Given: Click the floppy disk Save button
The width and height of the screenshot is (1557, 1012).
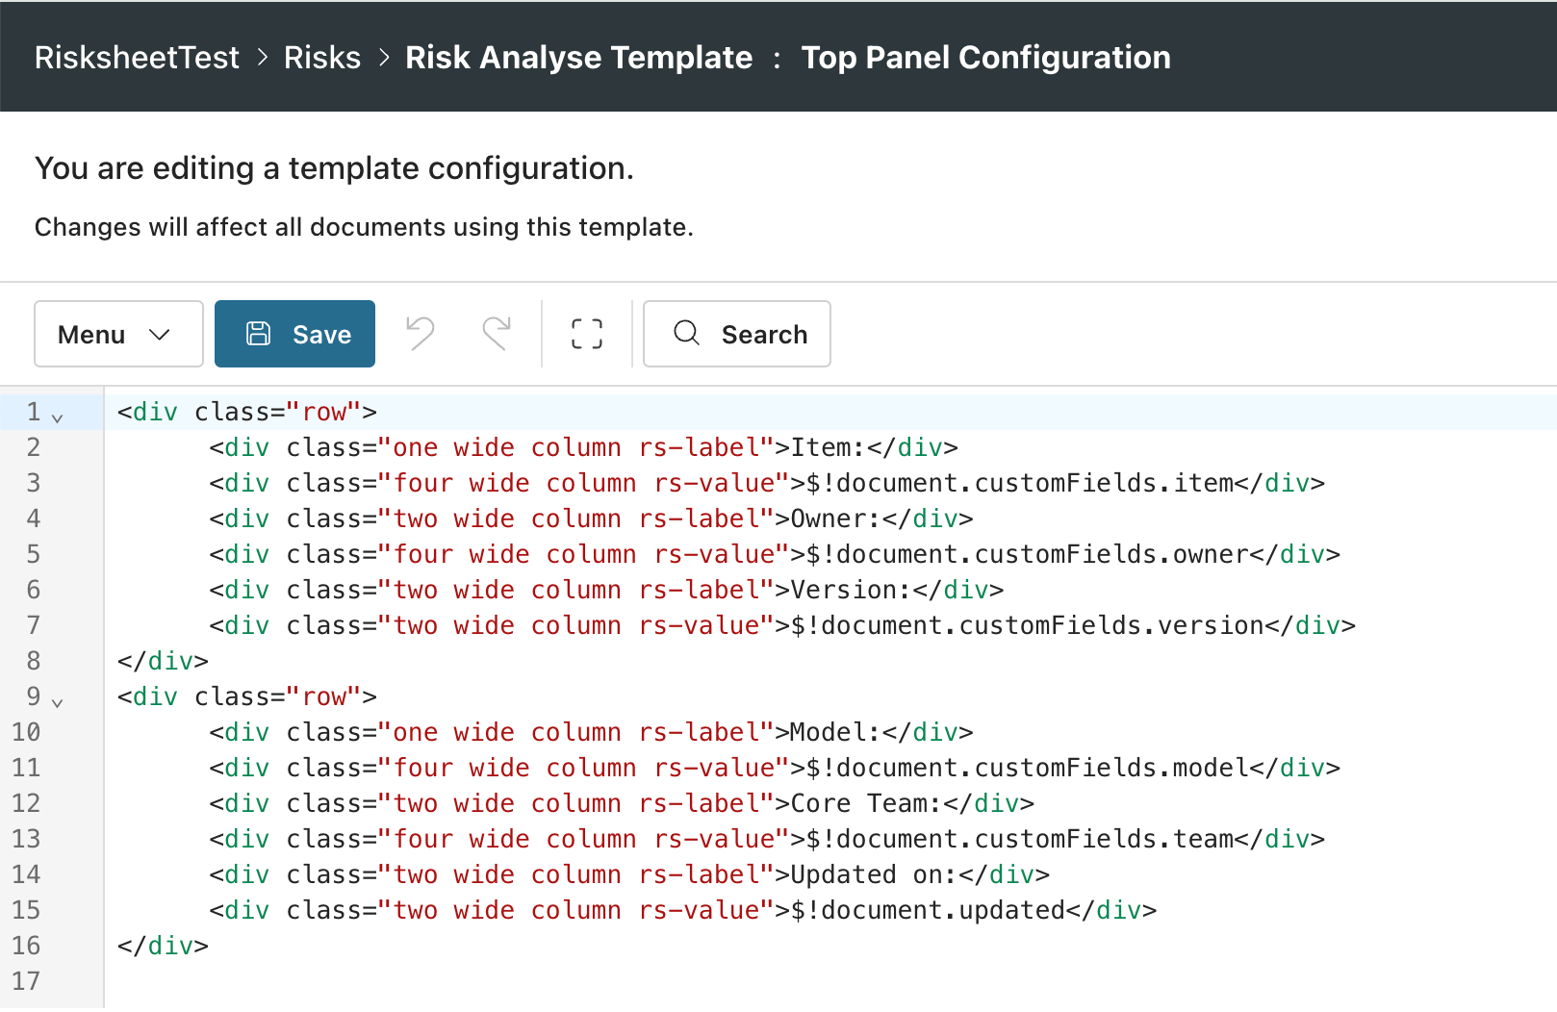Looking at the screenshot, I should (x=294, y=334).
